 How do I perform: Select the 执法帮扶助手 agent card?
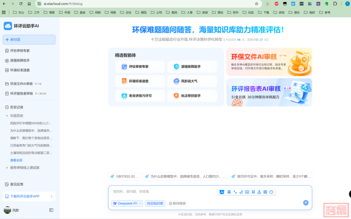click(x=192, y=96)
